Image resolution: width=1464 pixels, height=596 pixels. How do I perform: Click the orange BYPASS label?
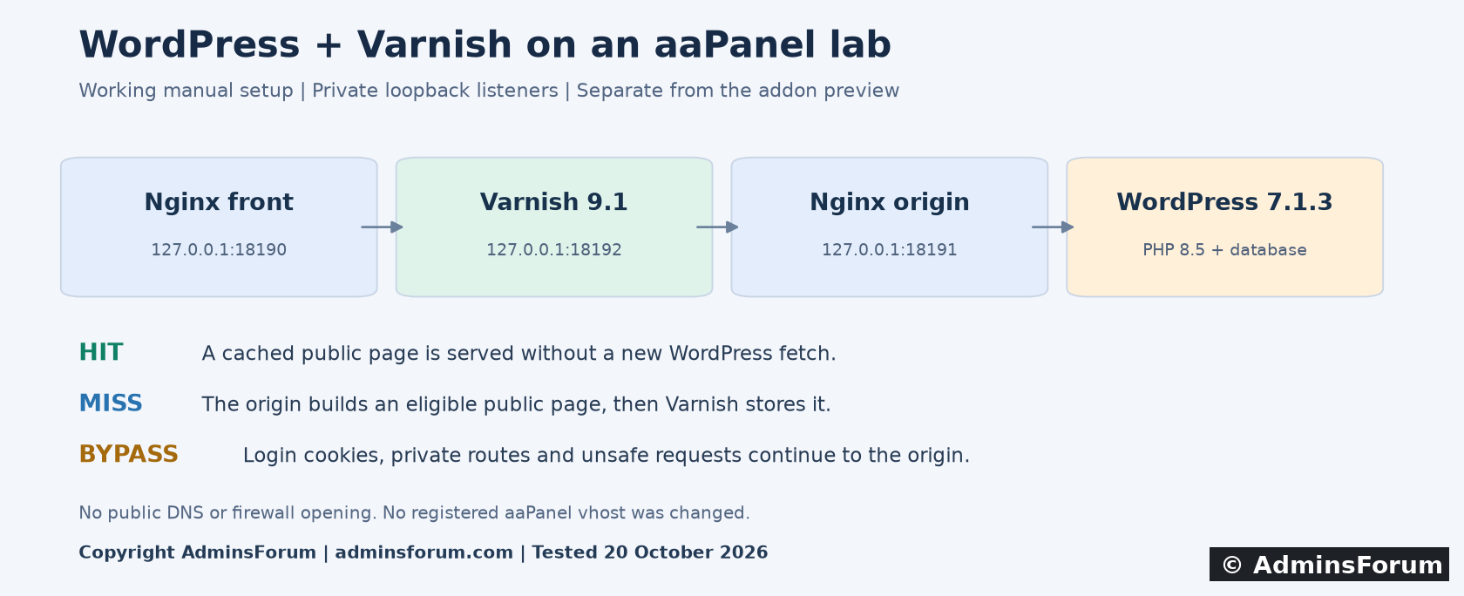pos(129,454)
